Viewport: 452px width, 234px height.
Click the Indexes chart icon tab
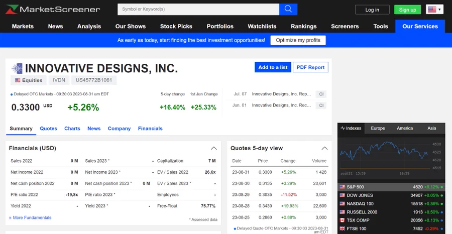tap(351, 128)
